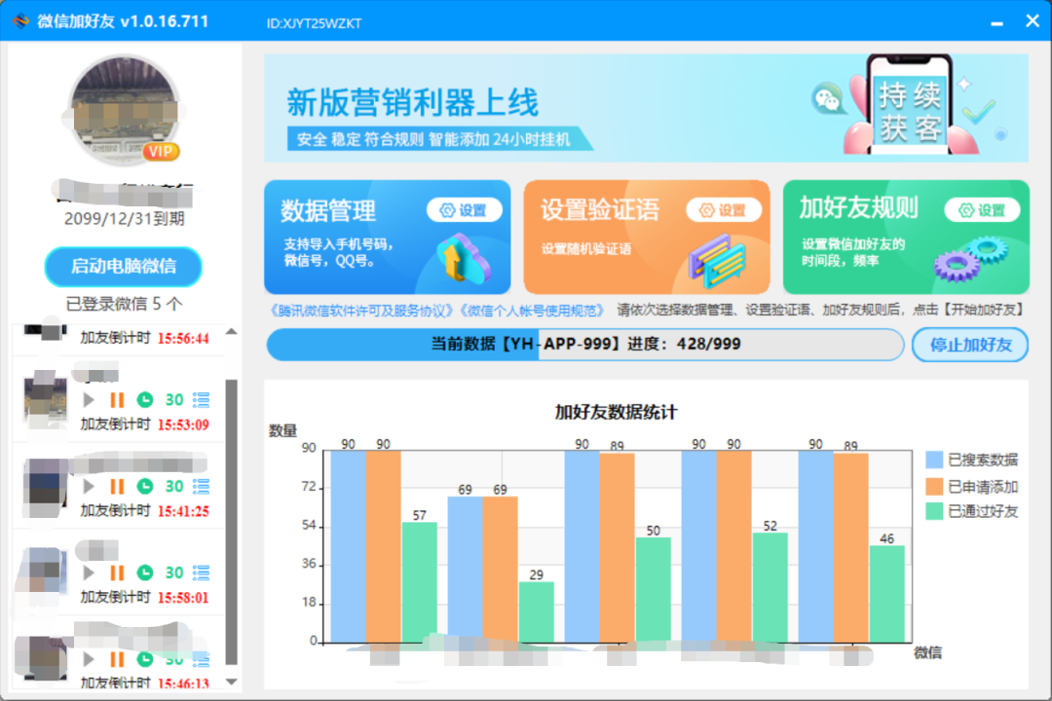The height and width of the screenshot is (701, 1052).
Task: Open 腾讯微信软件许可及服务协议 link
Action: point(363,311)
